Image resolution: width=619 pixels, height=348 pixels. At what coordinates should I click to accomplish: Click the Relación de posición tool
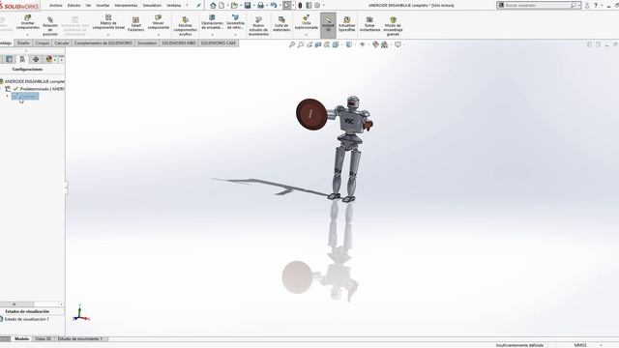coord(50,26)
